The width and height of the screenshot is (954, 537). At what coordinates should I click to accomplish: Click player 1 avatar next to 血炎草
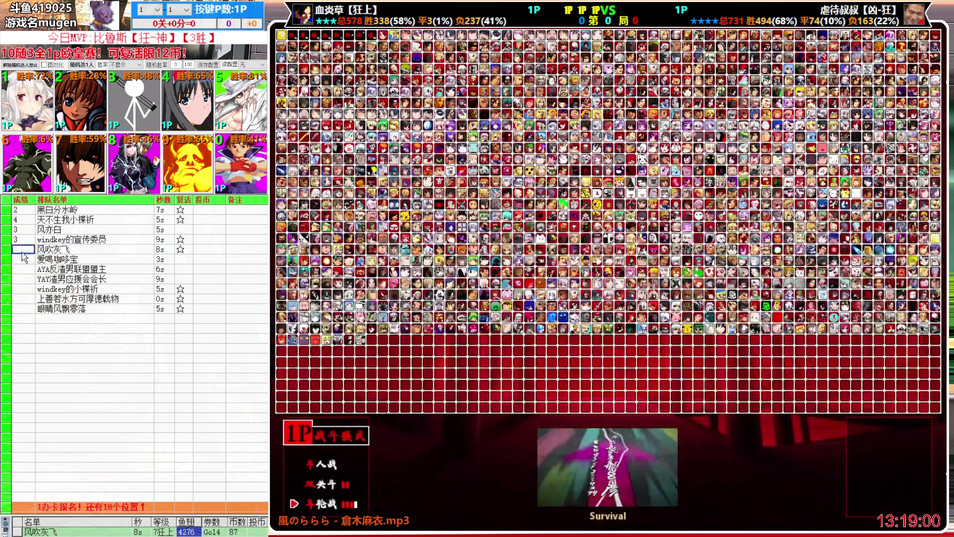point(303,15)
